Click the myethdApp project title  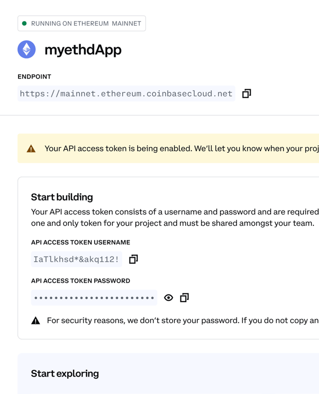click(83, 50)
